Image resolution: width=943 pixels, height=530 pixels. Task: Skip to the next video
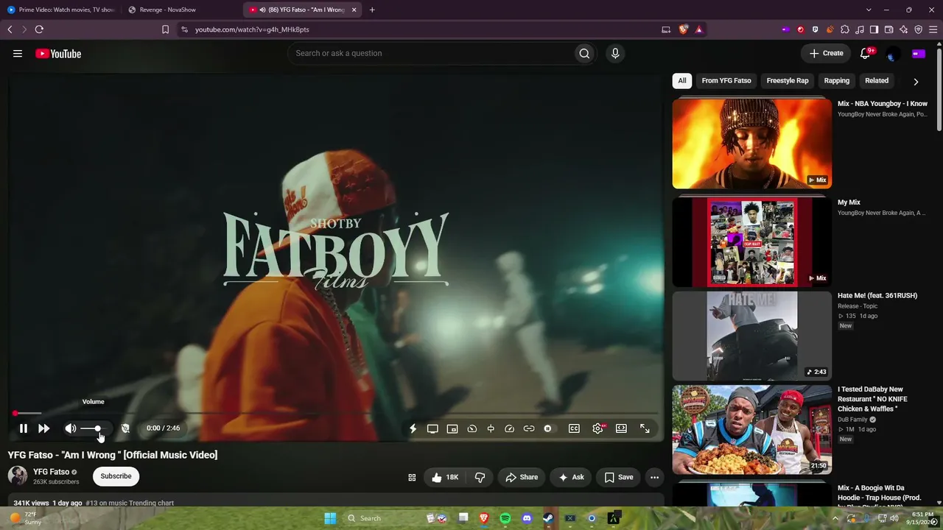pos(44,428)
